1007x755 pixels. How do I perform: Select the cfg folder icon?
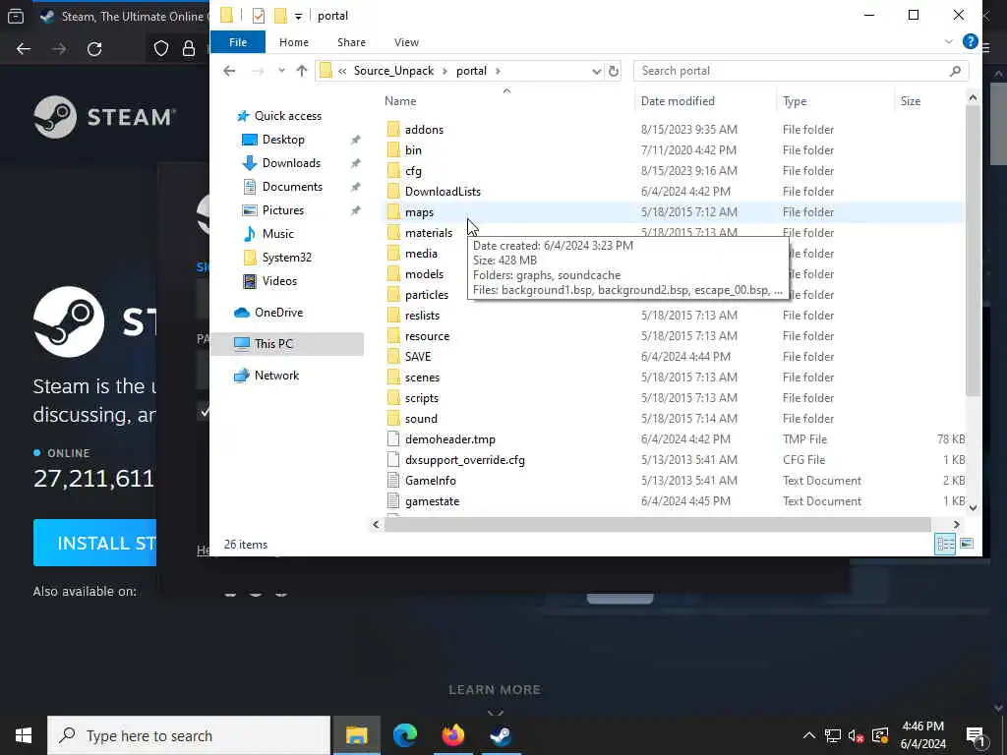coord(393,171)
